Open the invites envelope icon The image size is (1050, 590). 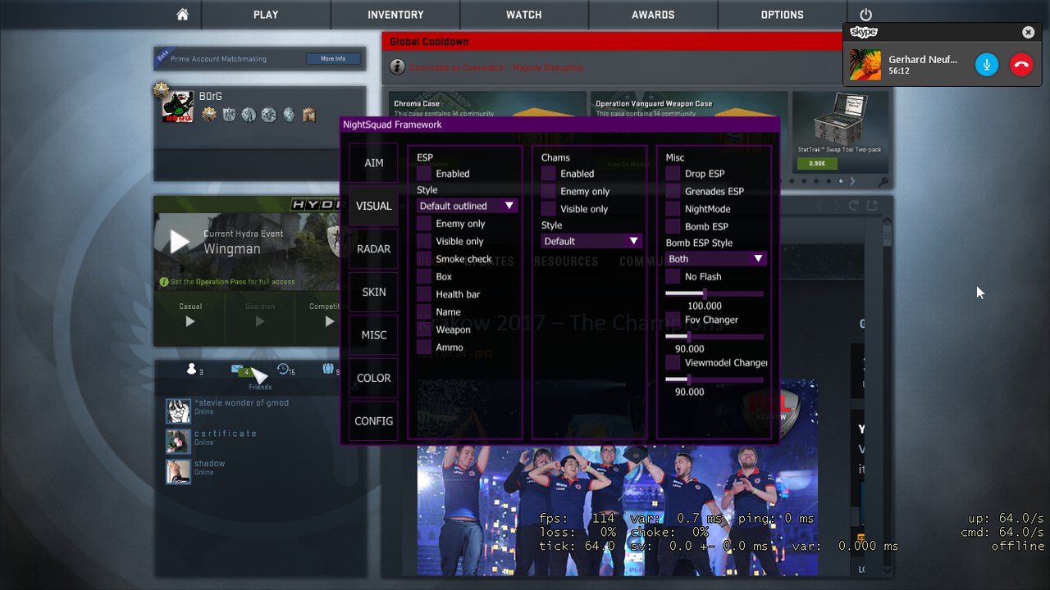tap(239, 370)
